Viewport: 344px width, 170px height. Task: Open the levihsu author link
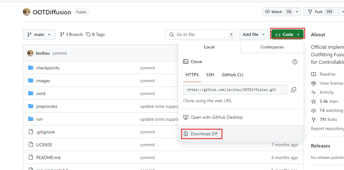[43, 53]
